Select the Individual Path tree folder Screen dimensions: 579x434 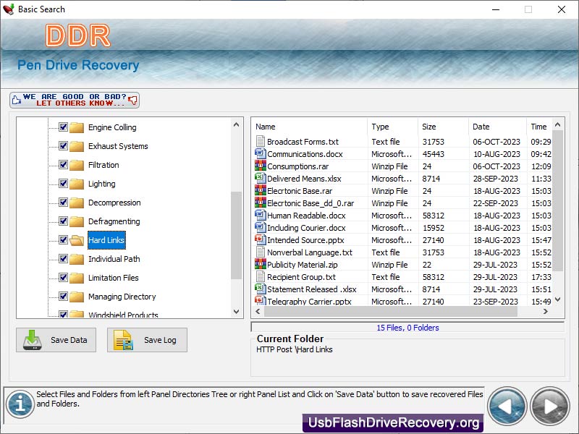point(114,259)
